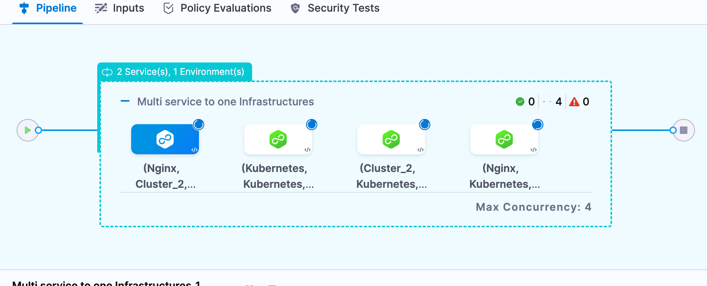This screenshot has height=286, width=707.
Task: Collapse the Multi service stage group
Action: [125, 101]
